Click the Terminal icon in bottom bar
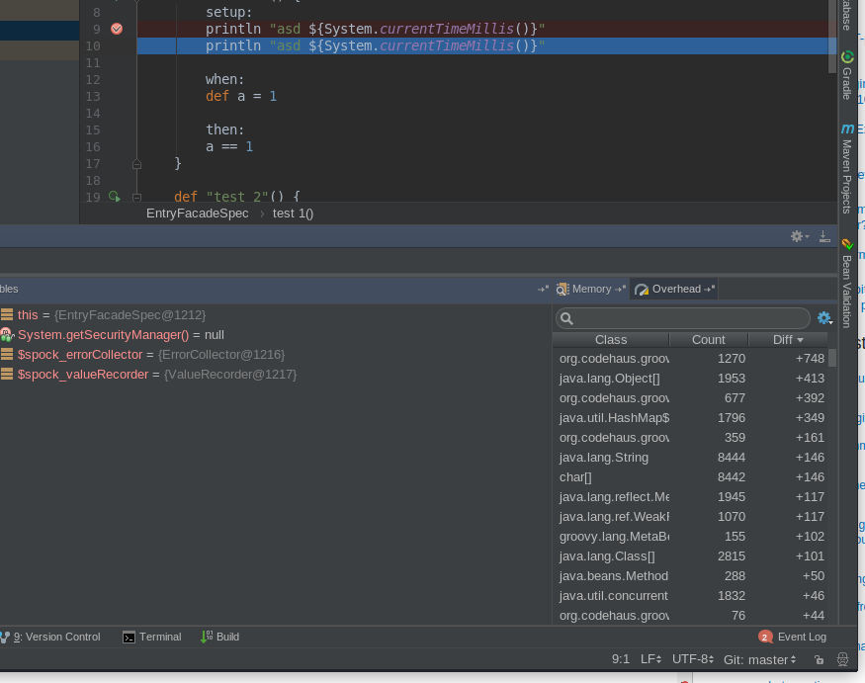The image size is (865, 683). click(129, 638)
